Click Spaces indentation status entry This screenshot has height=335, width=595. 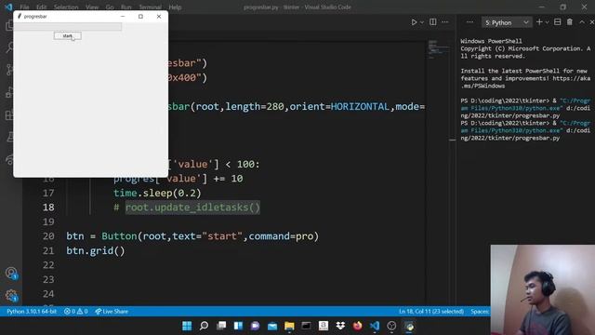click(480, 312)
